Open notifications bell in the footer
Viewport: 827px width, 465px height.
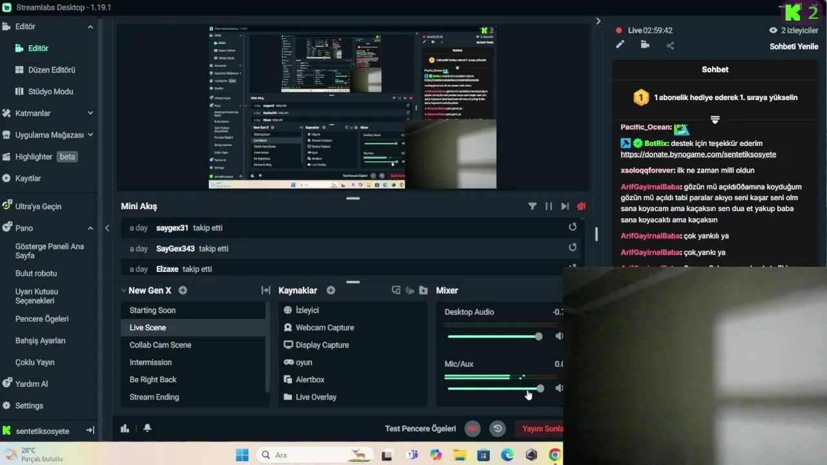click(x=147, y=428)
